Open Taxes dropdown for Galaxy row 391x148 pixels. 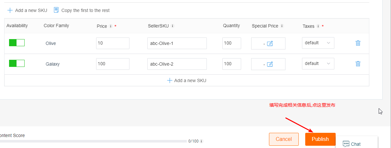(x=318, y=64)
